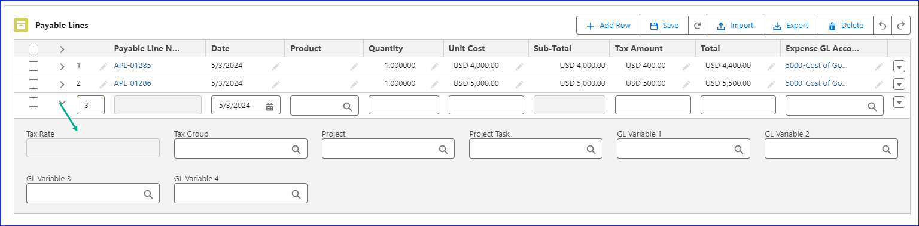Edit pencil for USD 500.00 tax amount
919x226 pixels.
686,84
